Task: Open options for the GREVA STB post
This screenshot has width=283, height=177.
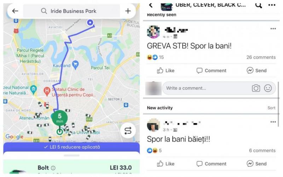Action: tap(273, 29)
